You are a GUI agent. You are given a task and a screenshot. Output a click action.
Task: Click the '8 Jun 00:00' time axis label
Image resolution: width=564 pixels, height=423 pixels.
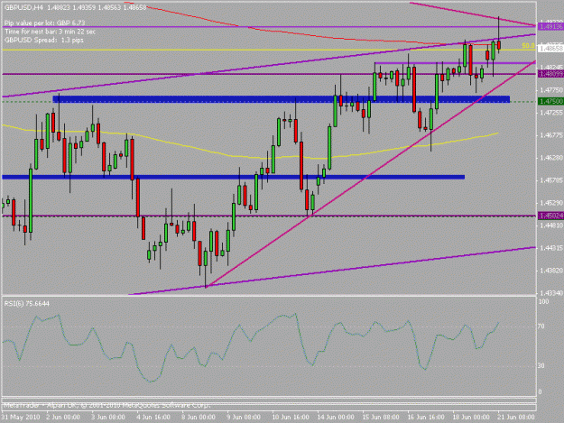(x=199, y=417)
